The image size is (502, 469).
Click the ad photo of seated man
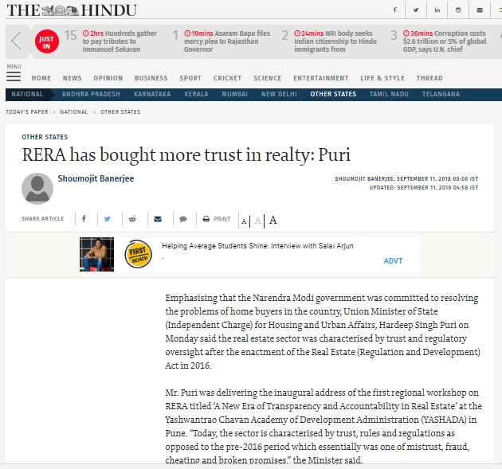(96, 254)
